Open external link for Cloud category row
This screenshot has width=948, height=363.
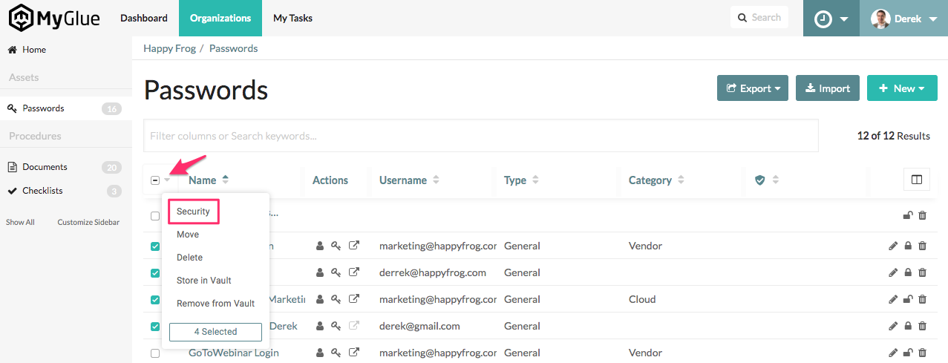354,299
